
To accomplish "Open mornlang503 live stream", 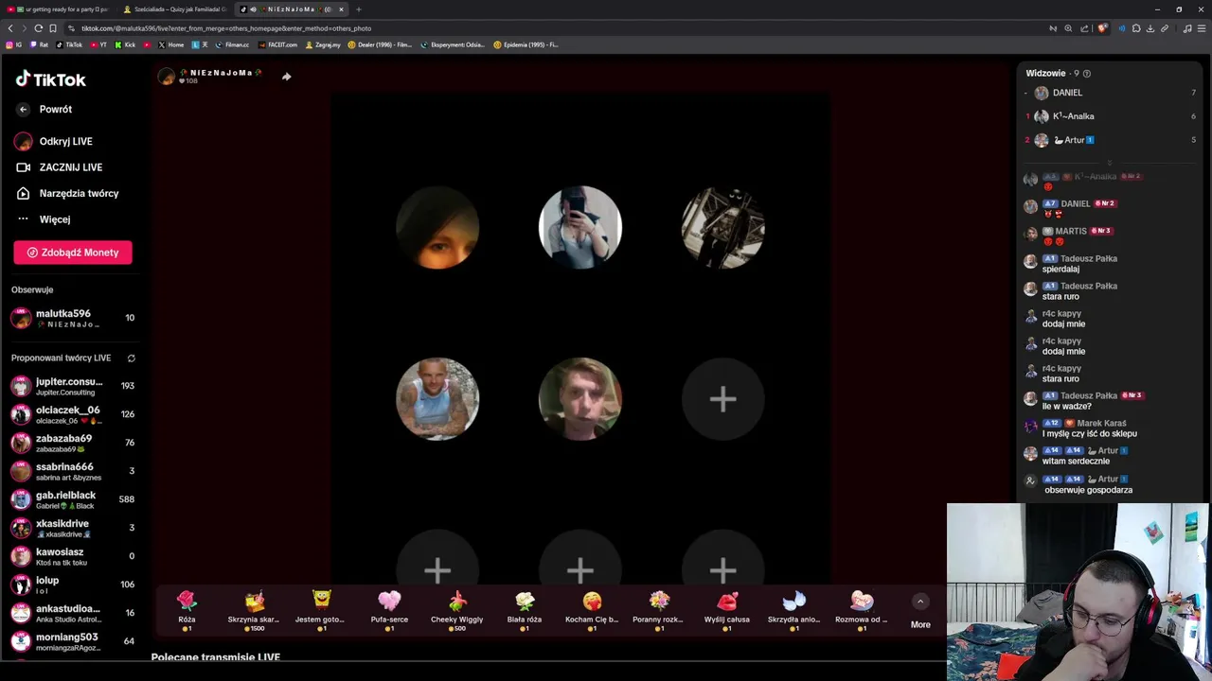I will (x=73, y=641).
